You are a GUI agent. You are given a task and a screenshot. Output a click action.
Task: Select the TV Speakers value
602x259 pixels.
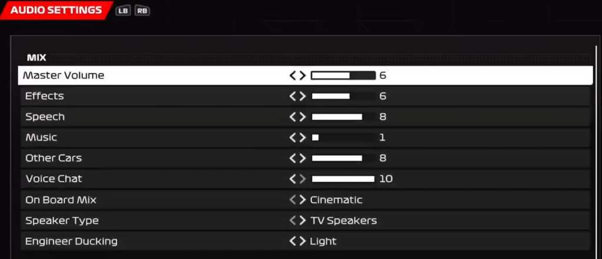[x=343, y=221]
